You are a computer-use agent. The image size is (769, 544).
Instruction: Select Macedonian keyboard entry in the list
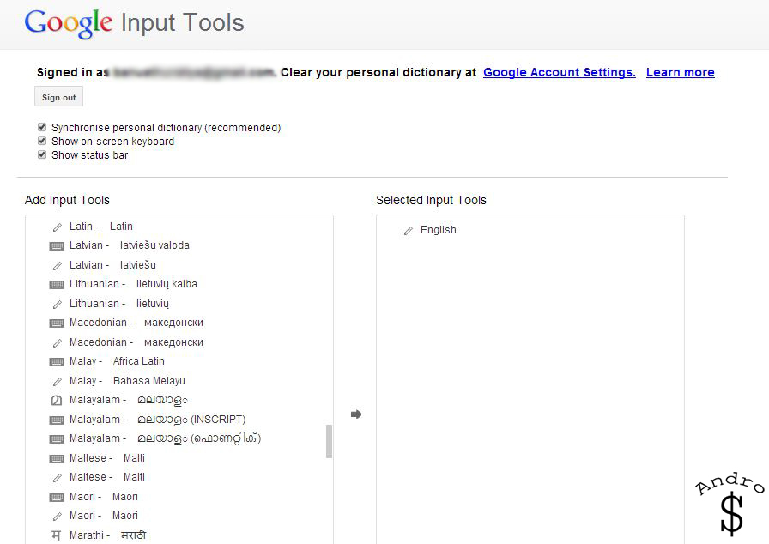[x=136, y=323]
